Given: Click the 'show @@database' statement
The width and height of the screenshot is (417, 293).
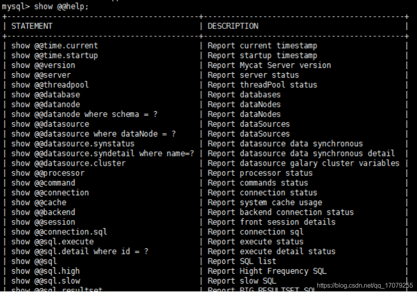Looking at the screenshot, I should [45, 95].
